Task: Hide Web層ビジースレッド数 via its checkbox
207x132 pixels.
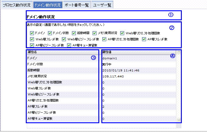Action: click(x=64, y=39)
